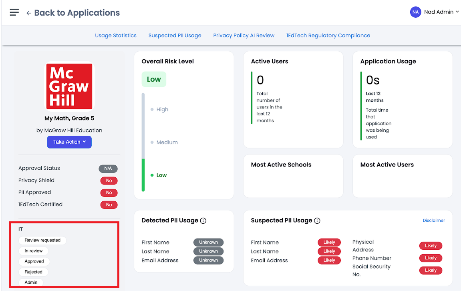Click Unknown badge for detected Last Name
The height and width of the screenshot is (291, 461).
(208, 251)
